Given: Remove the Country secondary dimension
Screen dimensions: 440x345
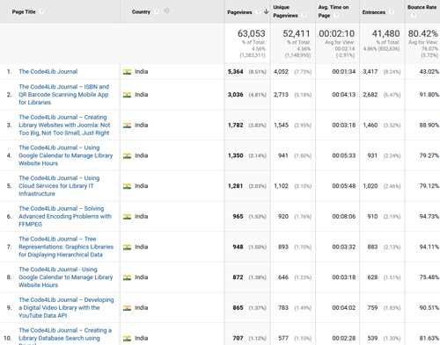Looking at the screenshot, I should [x=166, y=11].
